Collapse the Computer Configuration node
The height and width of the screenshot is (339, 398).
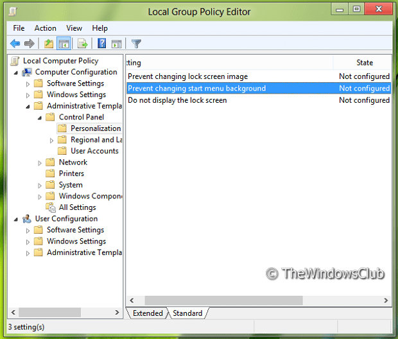(16, 73)
